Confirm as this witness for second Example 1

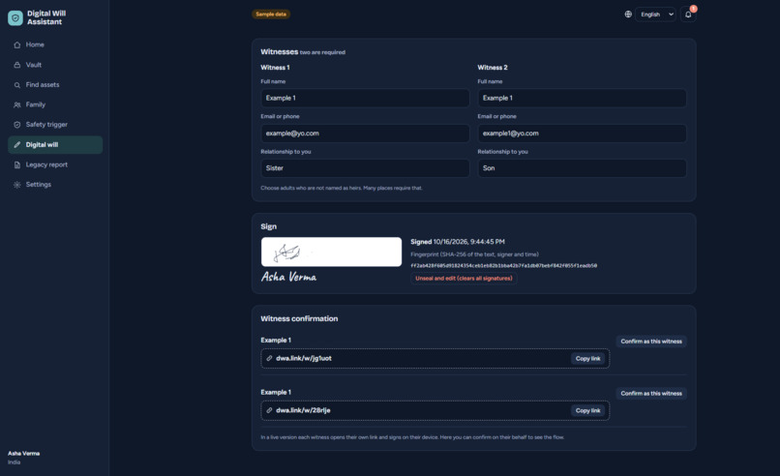coord(651,394)
